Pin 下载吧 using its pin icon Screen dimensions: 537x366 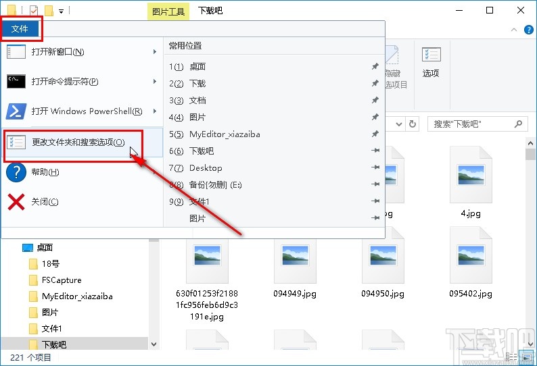(x=375, y=151)
